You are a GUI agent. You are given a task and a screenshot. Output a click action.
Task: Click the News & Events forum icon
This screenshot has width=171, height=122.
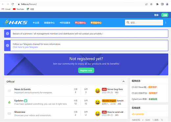tap(9, 91)
